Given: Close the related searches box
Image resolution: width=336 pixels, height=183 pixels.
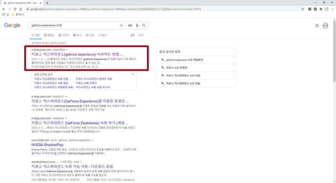Looking at the screenshot, I should (133, 74).
